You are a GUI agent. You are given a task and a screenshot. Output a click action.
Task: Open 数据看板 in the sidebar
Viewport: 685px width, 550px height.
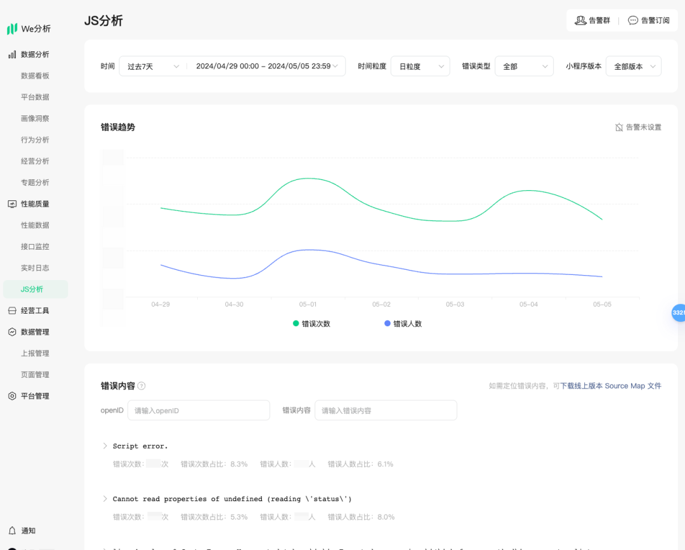(x=35, y=76)
